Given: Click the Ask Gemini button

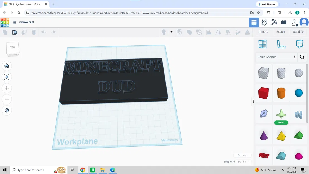Looking at the screenshot, I should pos(267,4).
